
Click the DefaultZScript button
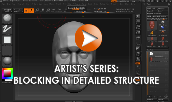click(123, 1)
